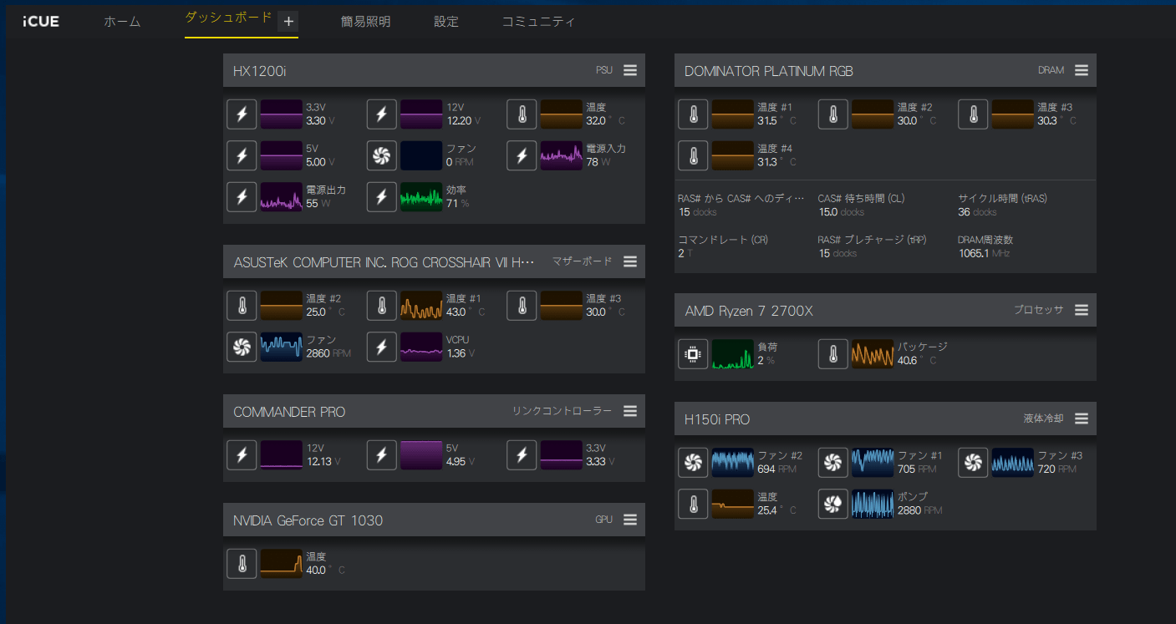
Task: Click the H150i PRO panel title
Action: pos(717,419)
